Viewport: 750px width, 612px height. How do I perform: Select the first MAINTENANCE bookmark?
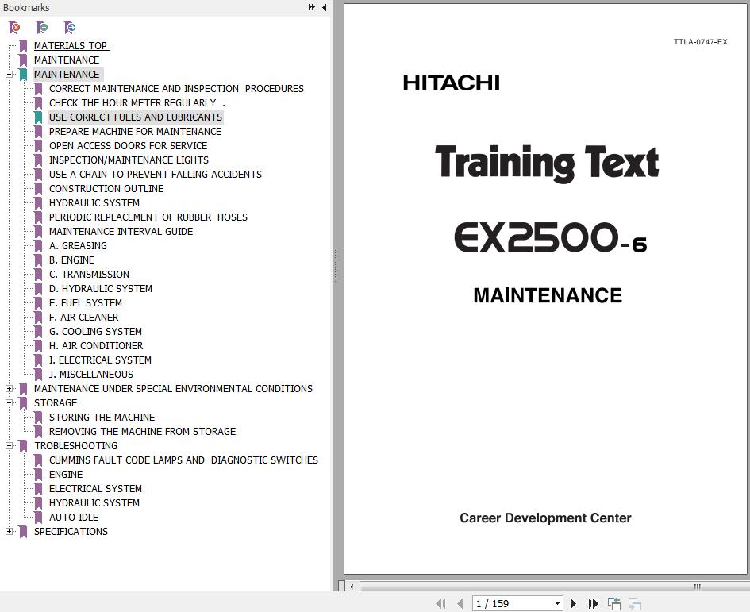[x=67, y=60]
